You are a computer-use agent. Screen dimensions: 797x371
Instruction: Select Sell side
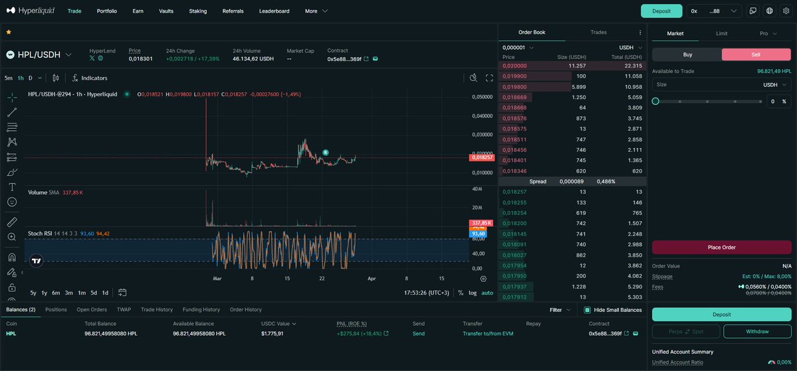[x=756, y=55]
